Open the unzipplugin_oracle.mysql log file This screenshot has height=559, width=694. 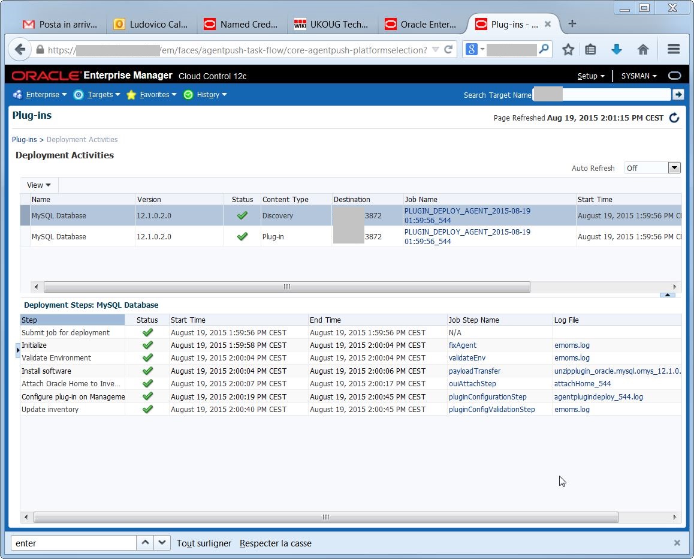617,371
